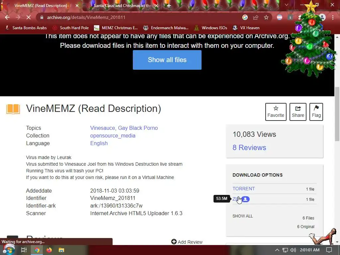The width and height of the screenshot is (340, 255).
Task: Click the ZIP download arrow icon
Action: coord(245,199)
